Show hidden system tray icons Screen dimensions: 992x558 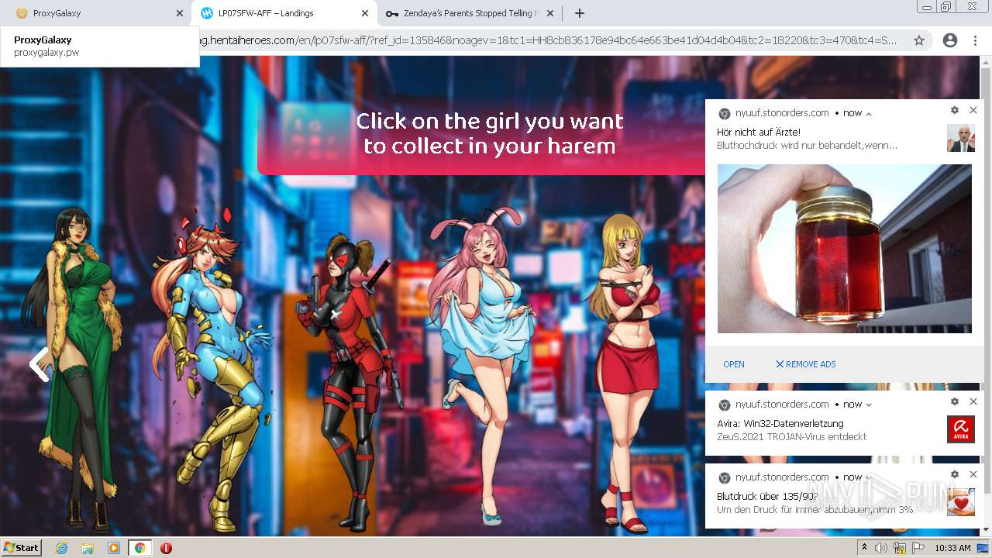click(x=865, y=548)
